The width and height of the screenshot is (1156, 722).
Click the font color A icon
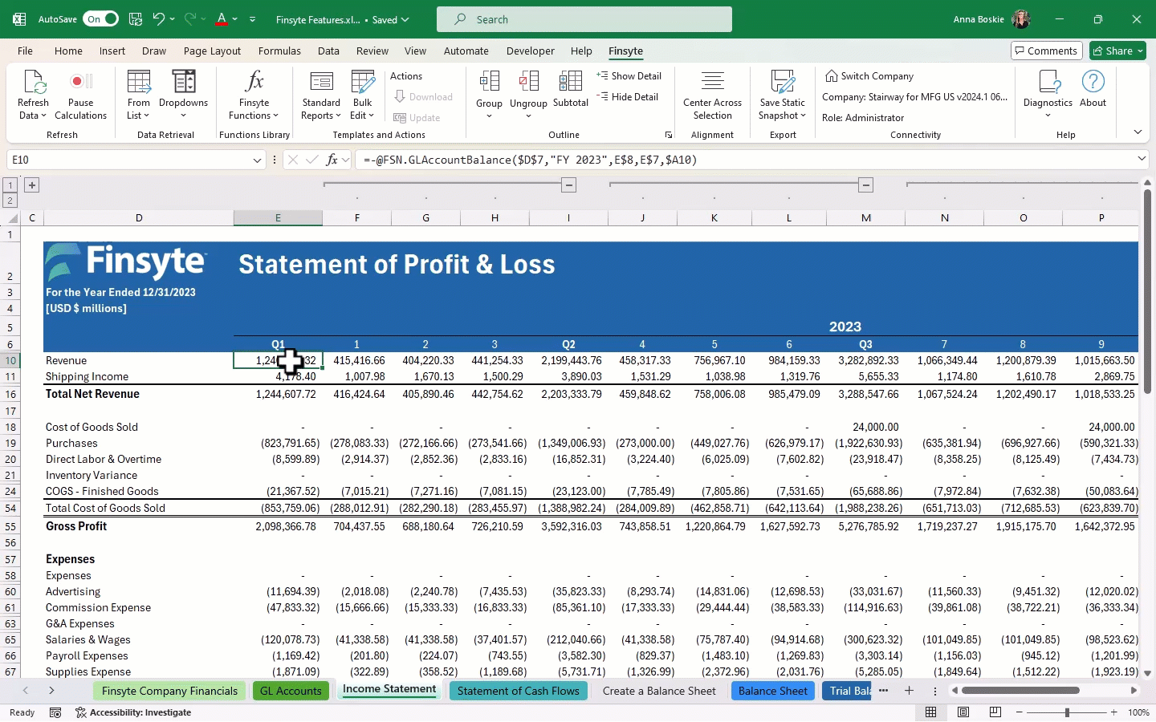[222, 19]
